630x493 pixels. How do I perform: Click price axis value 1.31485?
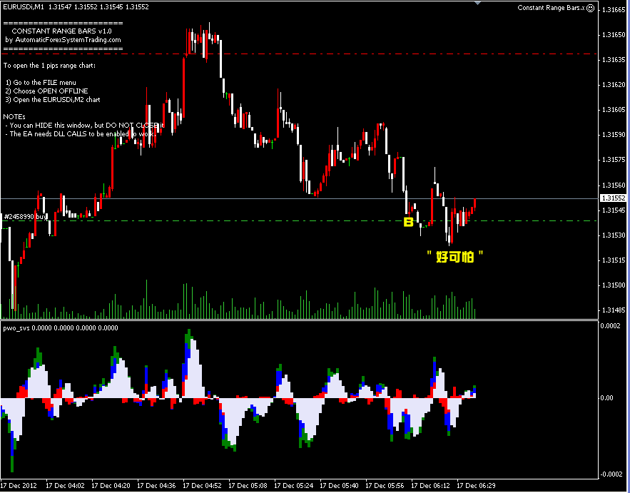tap(614, 310)
